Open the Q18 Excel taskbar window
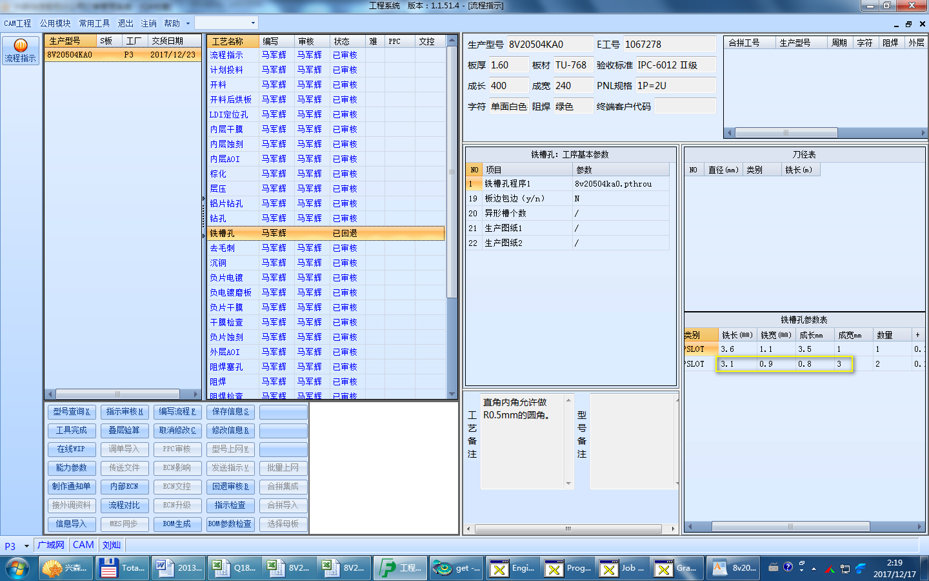Image resolution: width=929 pixels, height=581 pixels. tap(234, 568)
